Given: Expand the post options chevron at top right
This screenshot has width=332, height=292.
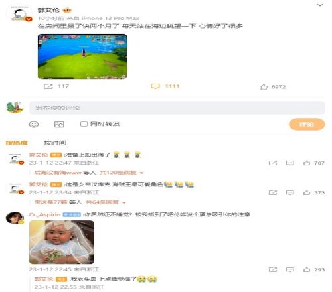Looking at the screenshot, I should pyautogui.click(x=320, y=5).
